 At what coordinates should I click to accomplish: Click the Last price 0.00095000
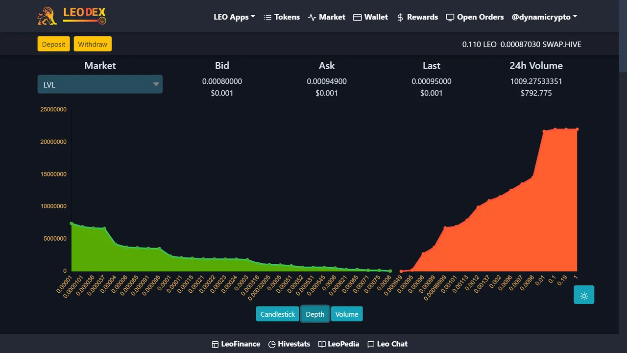(432, 81)
